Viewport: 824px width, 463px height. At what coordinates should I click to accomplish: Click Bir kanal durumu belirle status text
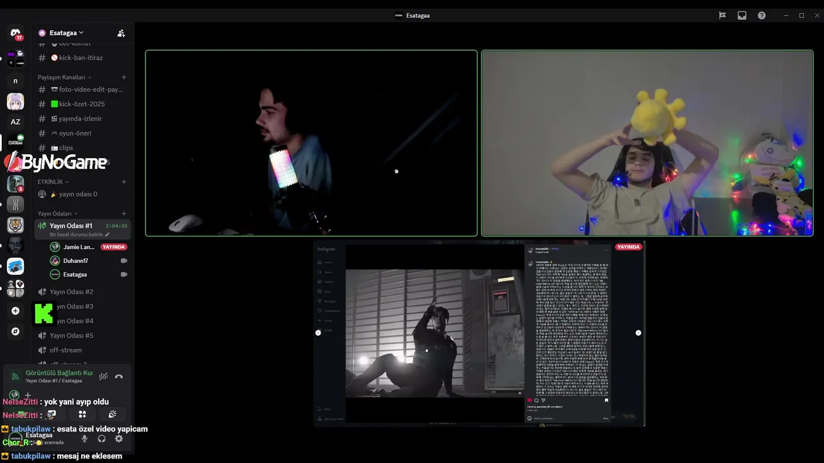point(75,235)
